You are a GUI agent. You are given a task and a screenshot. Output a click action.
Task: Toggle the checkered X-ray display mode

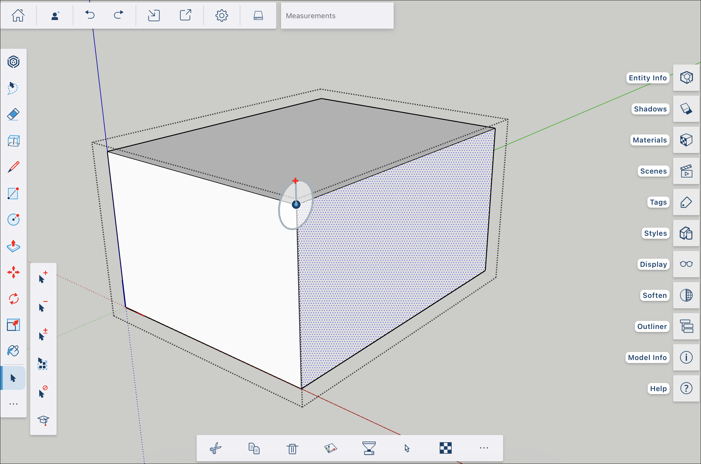point(445,448)
